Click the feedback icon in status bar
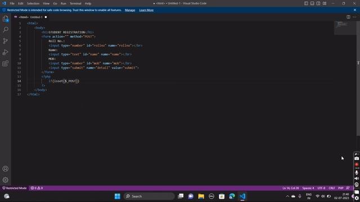This screenshot has width=360, height=202. coord(348,188)
